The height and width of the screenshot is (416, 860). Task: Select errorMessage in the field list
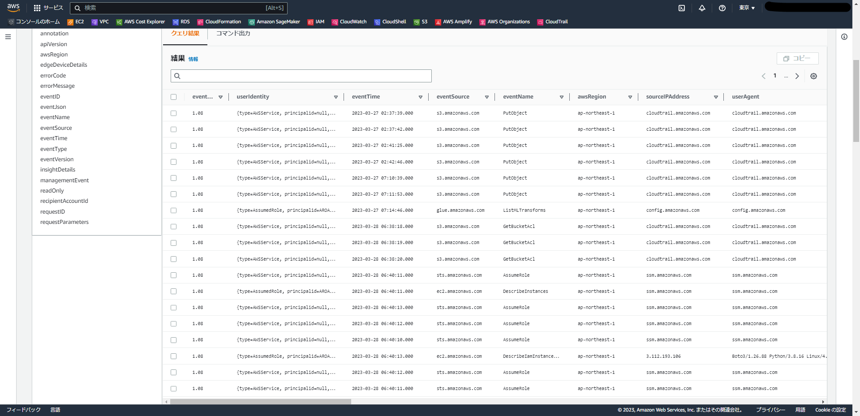click(57, 86)
